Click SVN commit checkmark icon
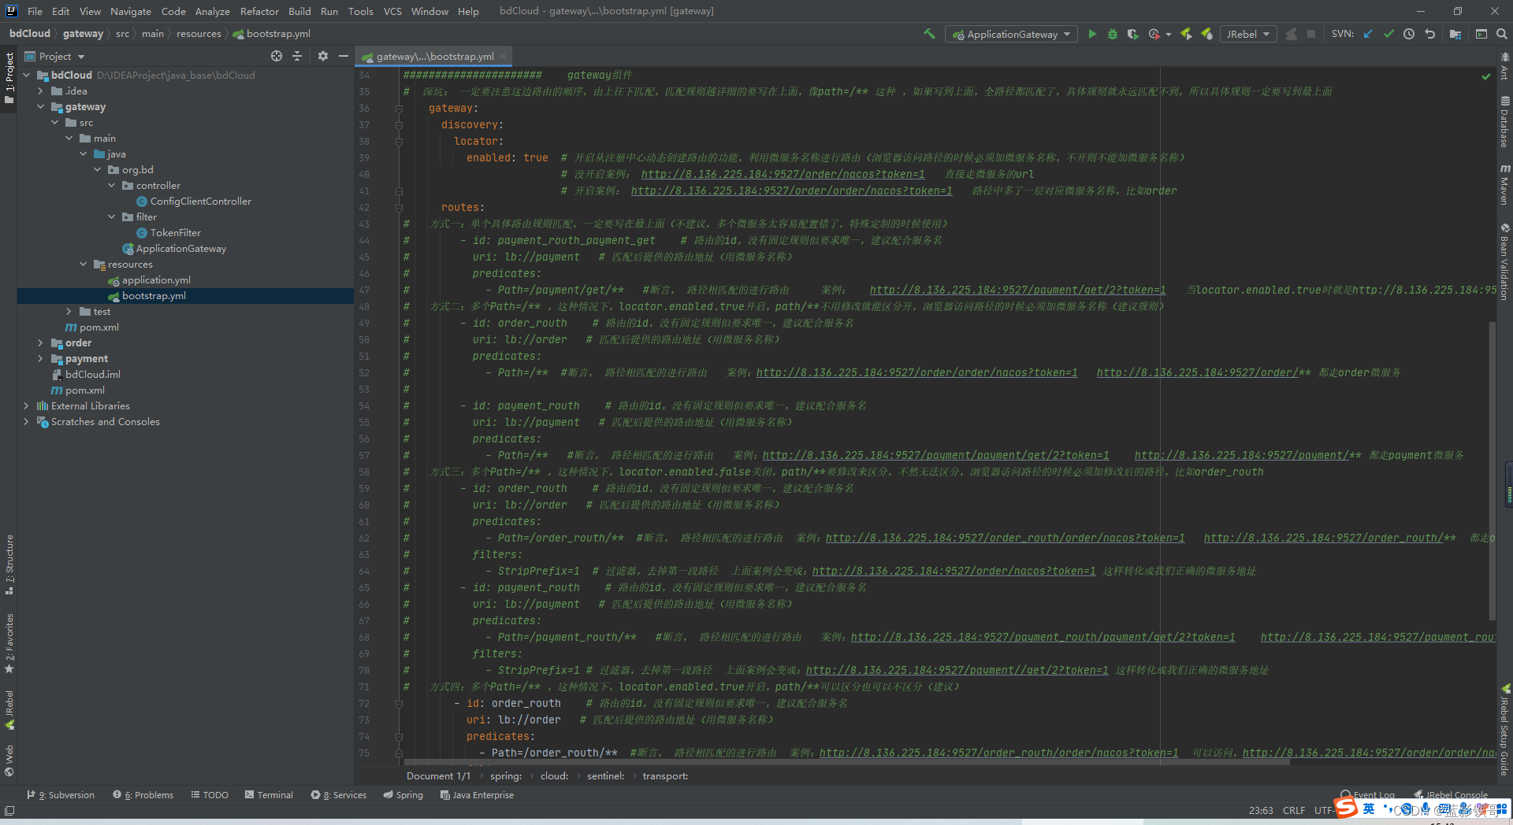 (x=1388, y=34)
